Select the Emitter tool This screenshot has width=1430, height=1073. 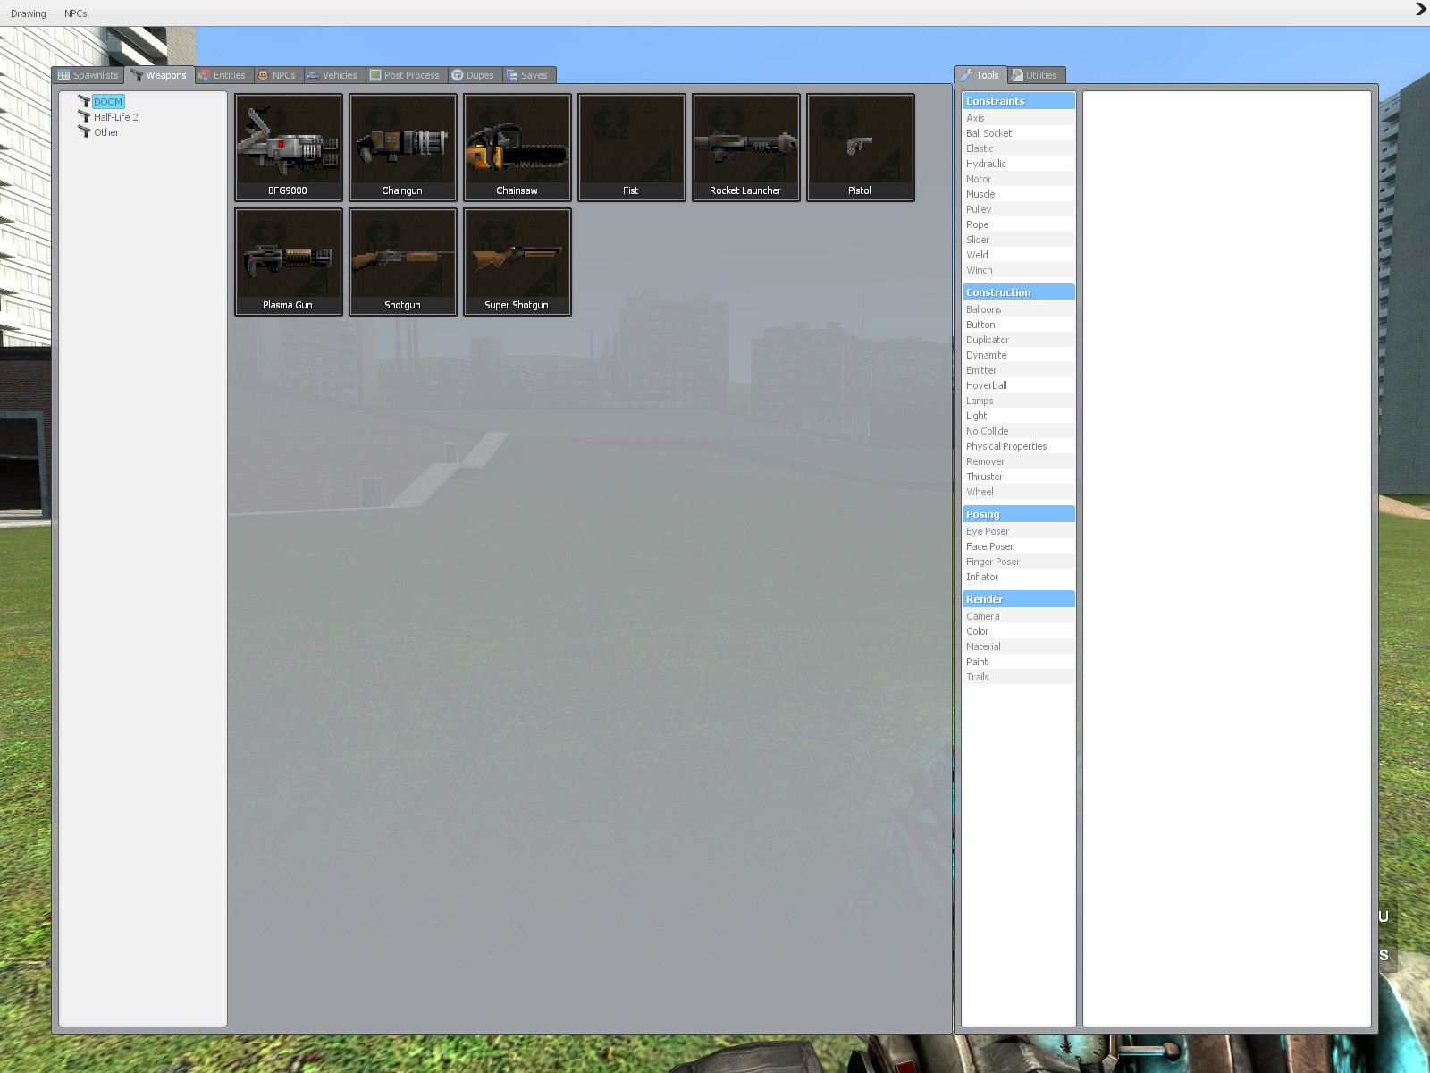(1019, 370)
